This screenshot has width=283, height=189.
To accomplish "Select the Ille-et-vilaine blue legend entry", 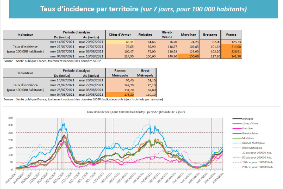I will [245, 134].
